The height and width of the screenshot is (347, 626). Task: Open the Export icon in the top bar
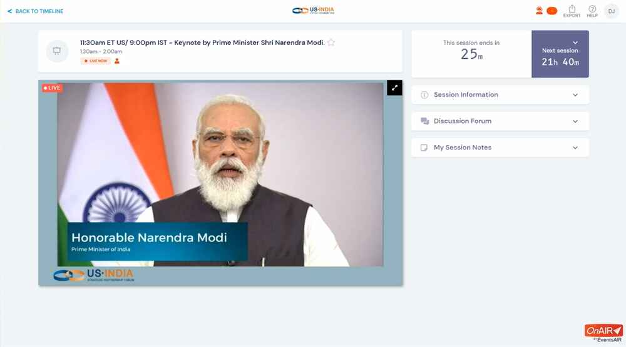point(572,11)
